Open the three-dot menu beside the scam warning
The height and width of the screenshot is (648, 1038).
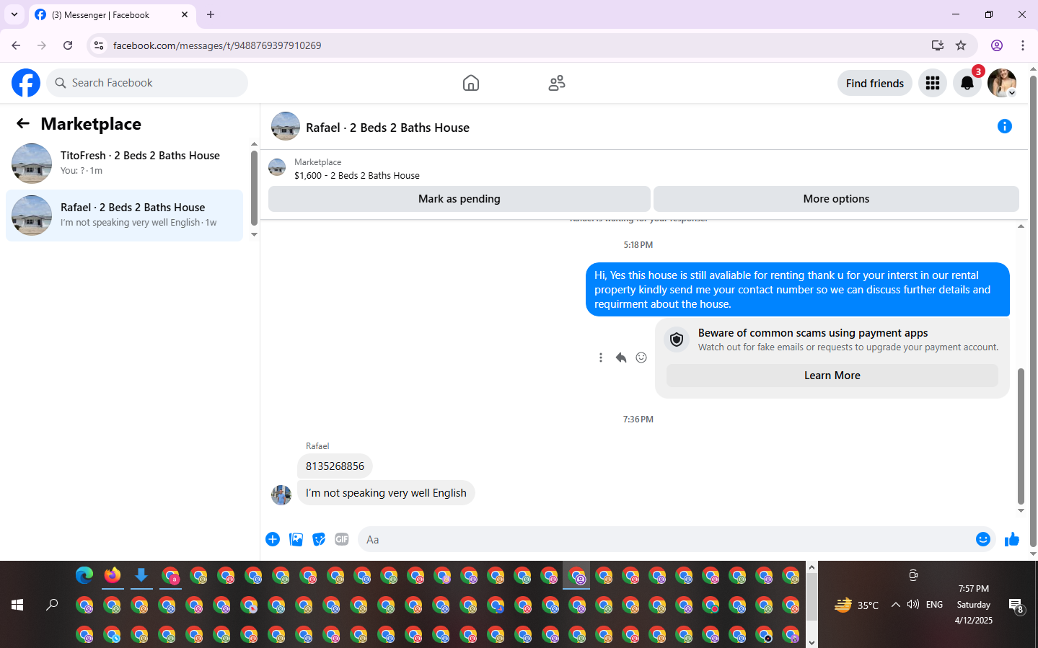[601, 358]
